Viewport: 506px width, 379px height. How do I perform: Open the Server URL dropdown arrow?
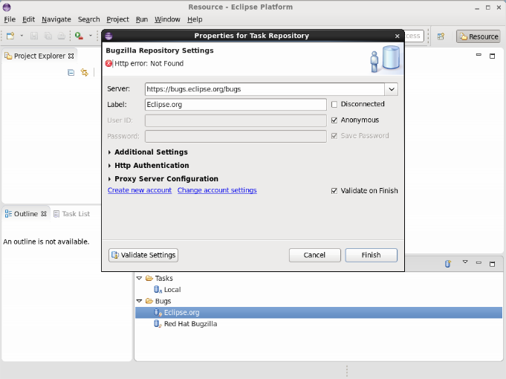pos(392,89)
